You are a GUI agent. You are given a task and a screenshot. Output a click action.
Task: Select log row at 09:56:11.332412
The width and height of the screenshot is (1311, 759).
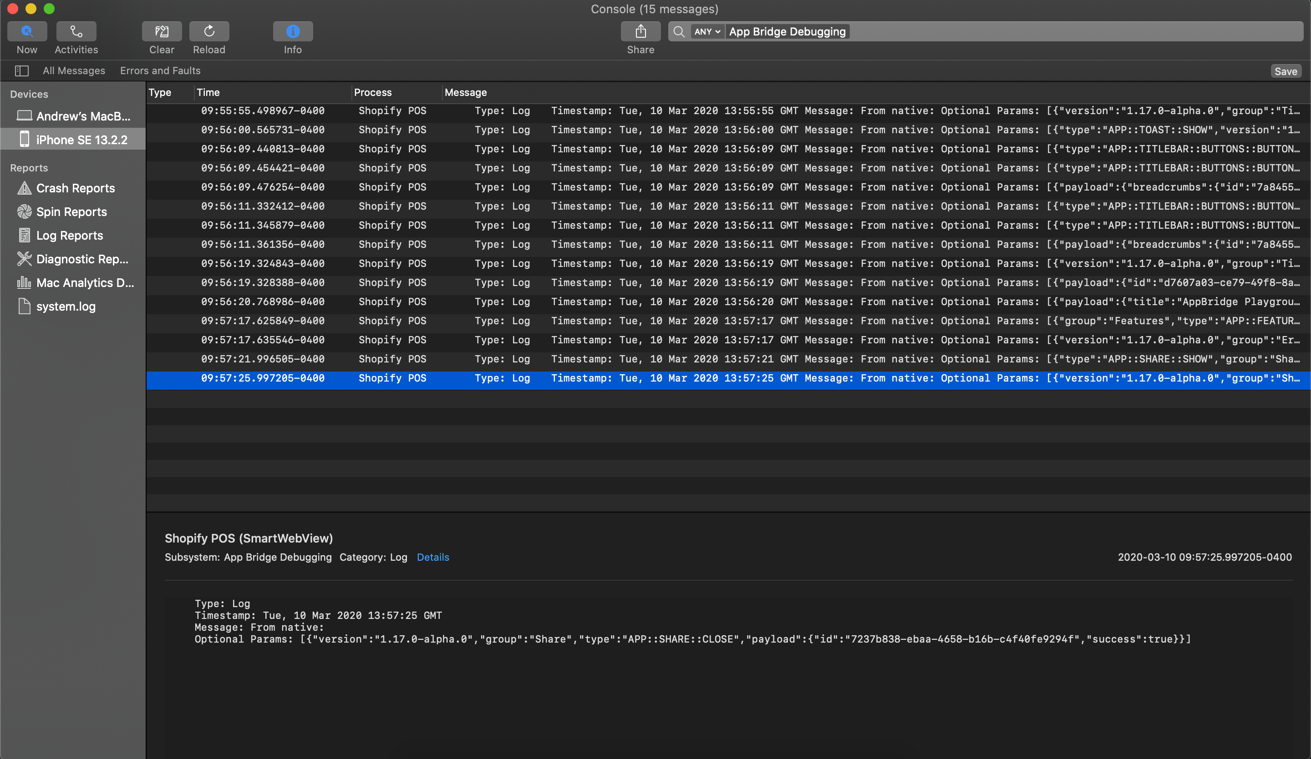[x=728, y=206]
